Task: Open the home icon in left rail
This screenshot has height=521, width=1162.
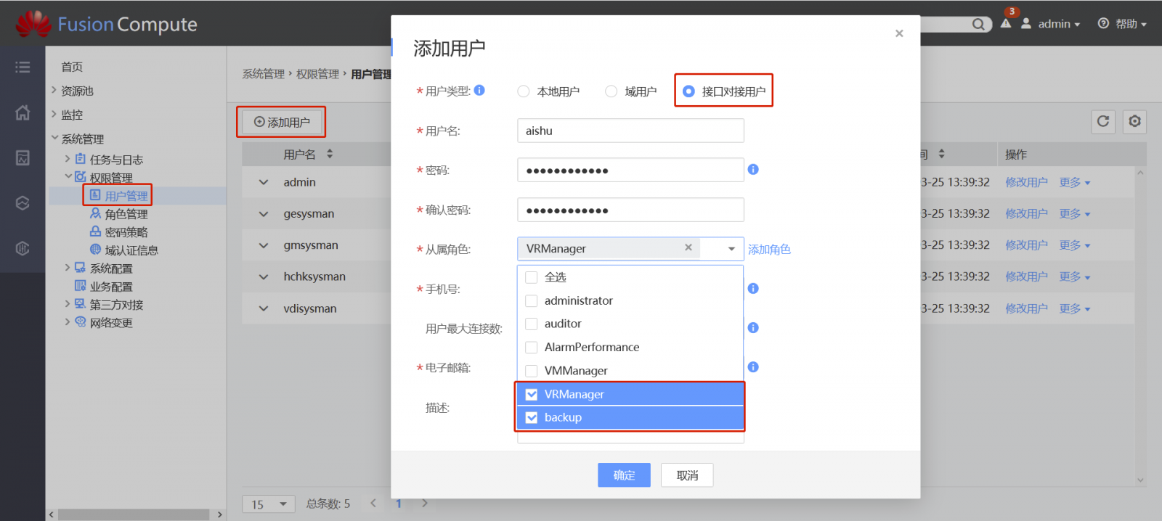Action: 23,112
